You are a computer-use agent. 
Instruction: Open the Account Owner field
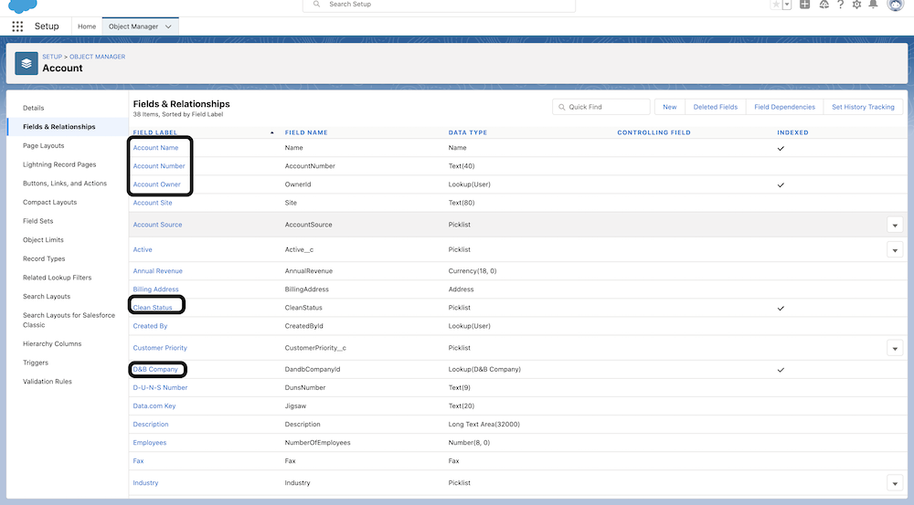pos(157,184)
